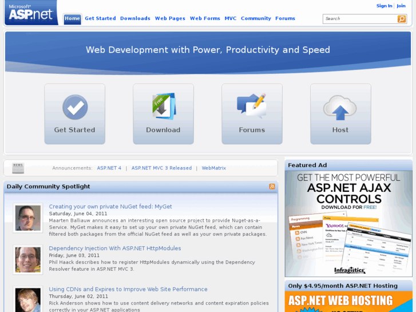Click the Microsoft ASP.net logo
Image resolution: width=416 pixels, height=312 pixels.
31,13
